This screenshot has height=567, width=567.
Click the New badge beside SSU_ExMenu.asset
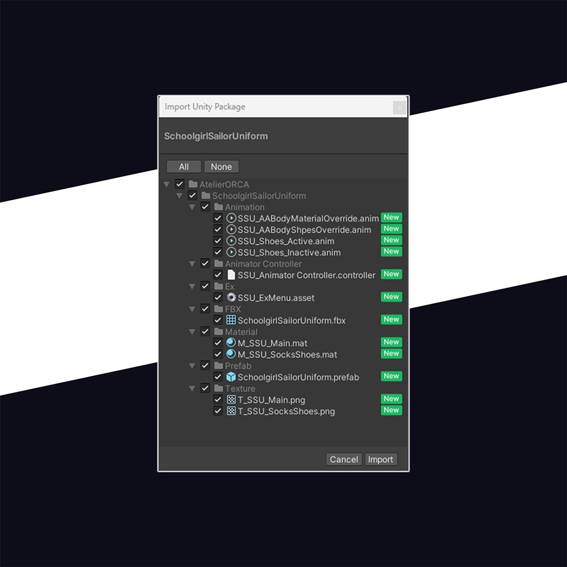point(391,297)
